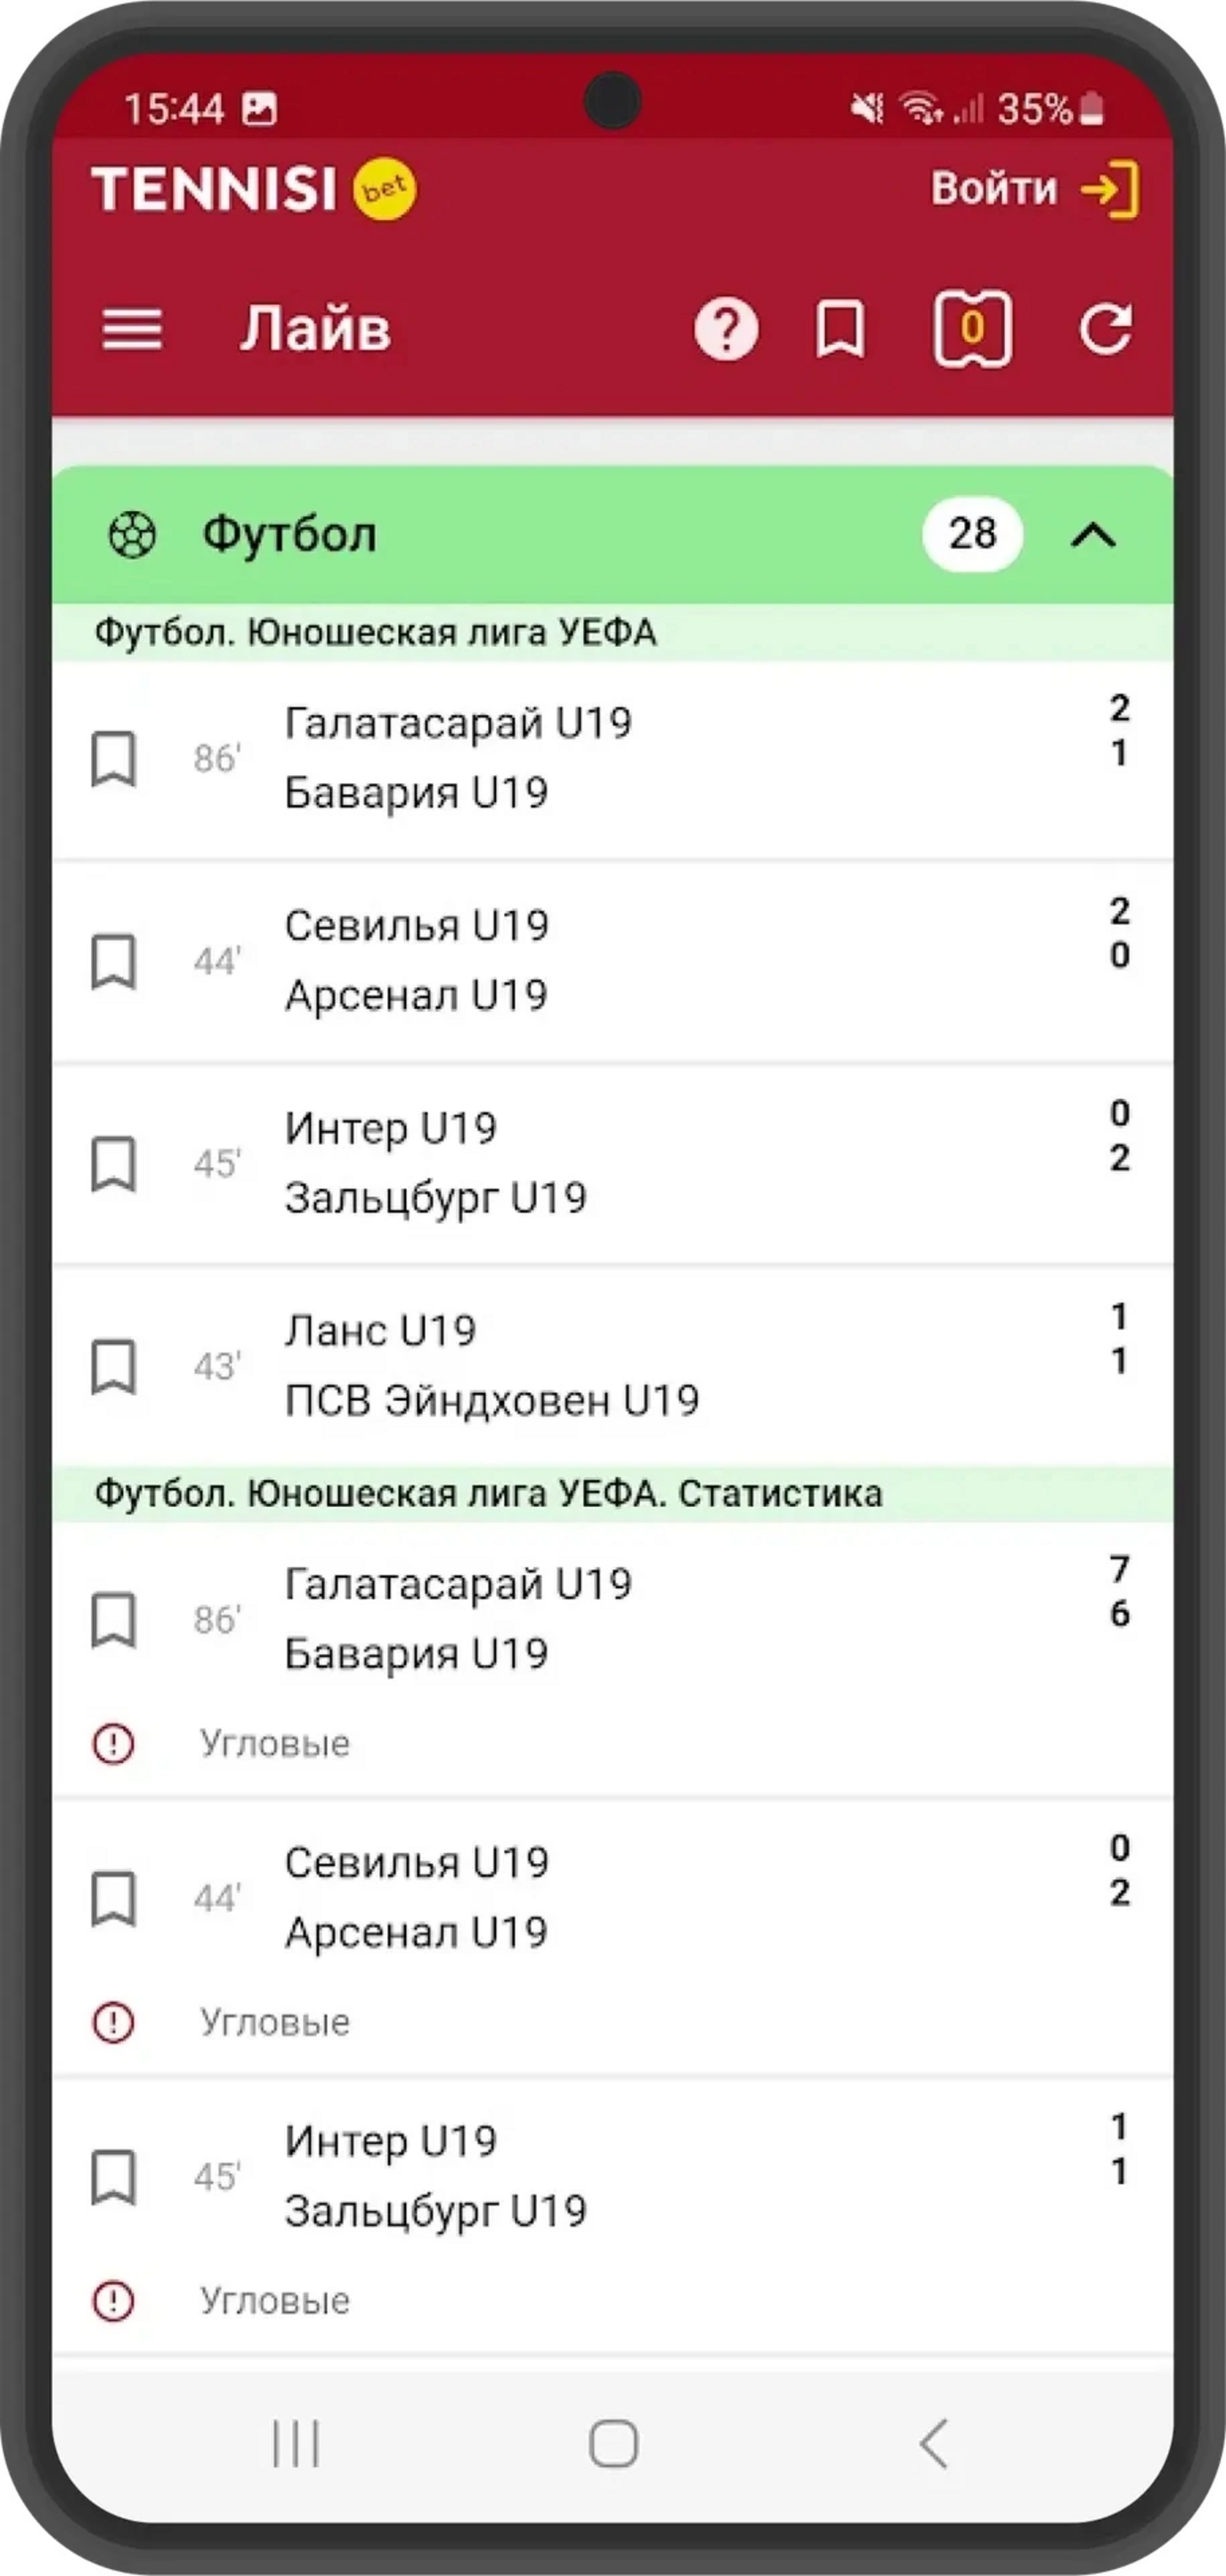Tap Угловые info icon under Галатасарай statistics
Image resolution: width=1226 pixels, height=2576 pixels.
pyautogui.click(x=113, y=1743)
